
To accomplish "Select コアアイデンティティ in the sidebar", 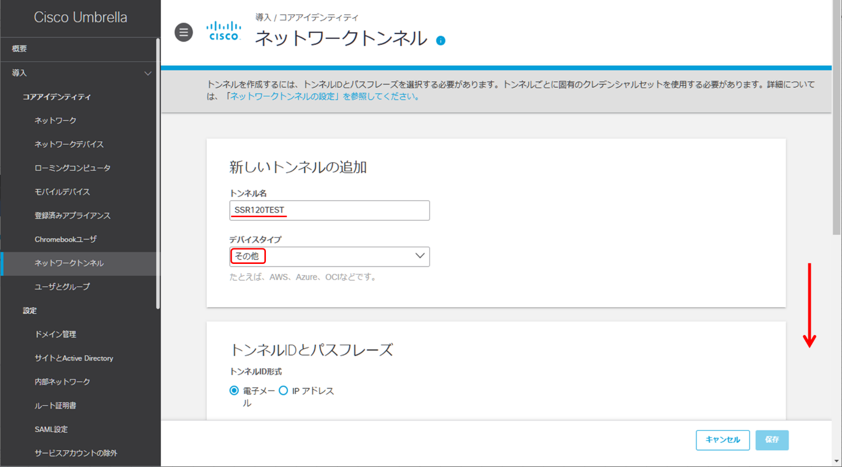I will click(x=57, y=97).
